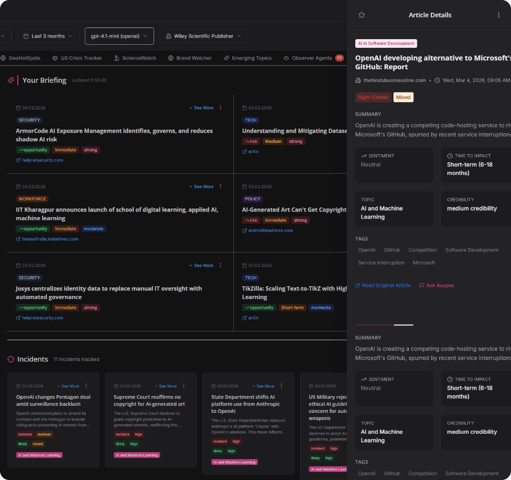The image size is (511, 480).
Task: Switch to the US Crisis Tracker tab
Action: [x=77, y=58]
